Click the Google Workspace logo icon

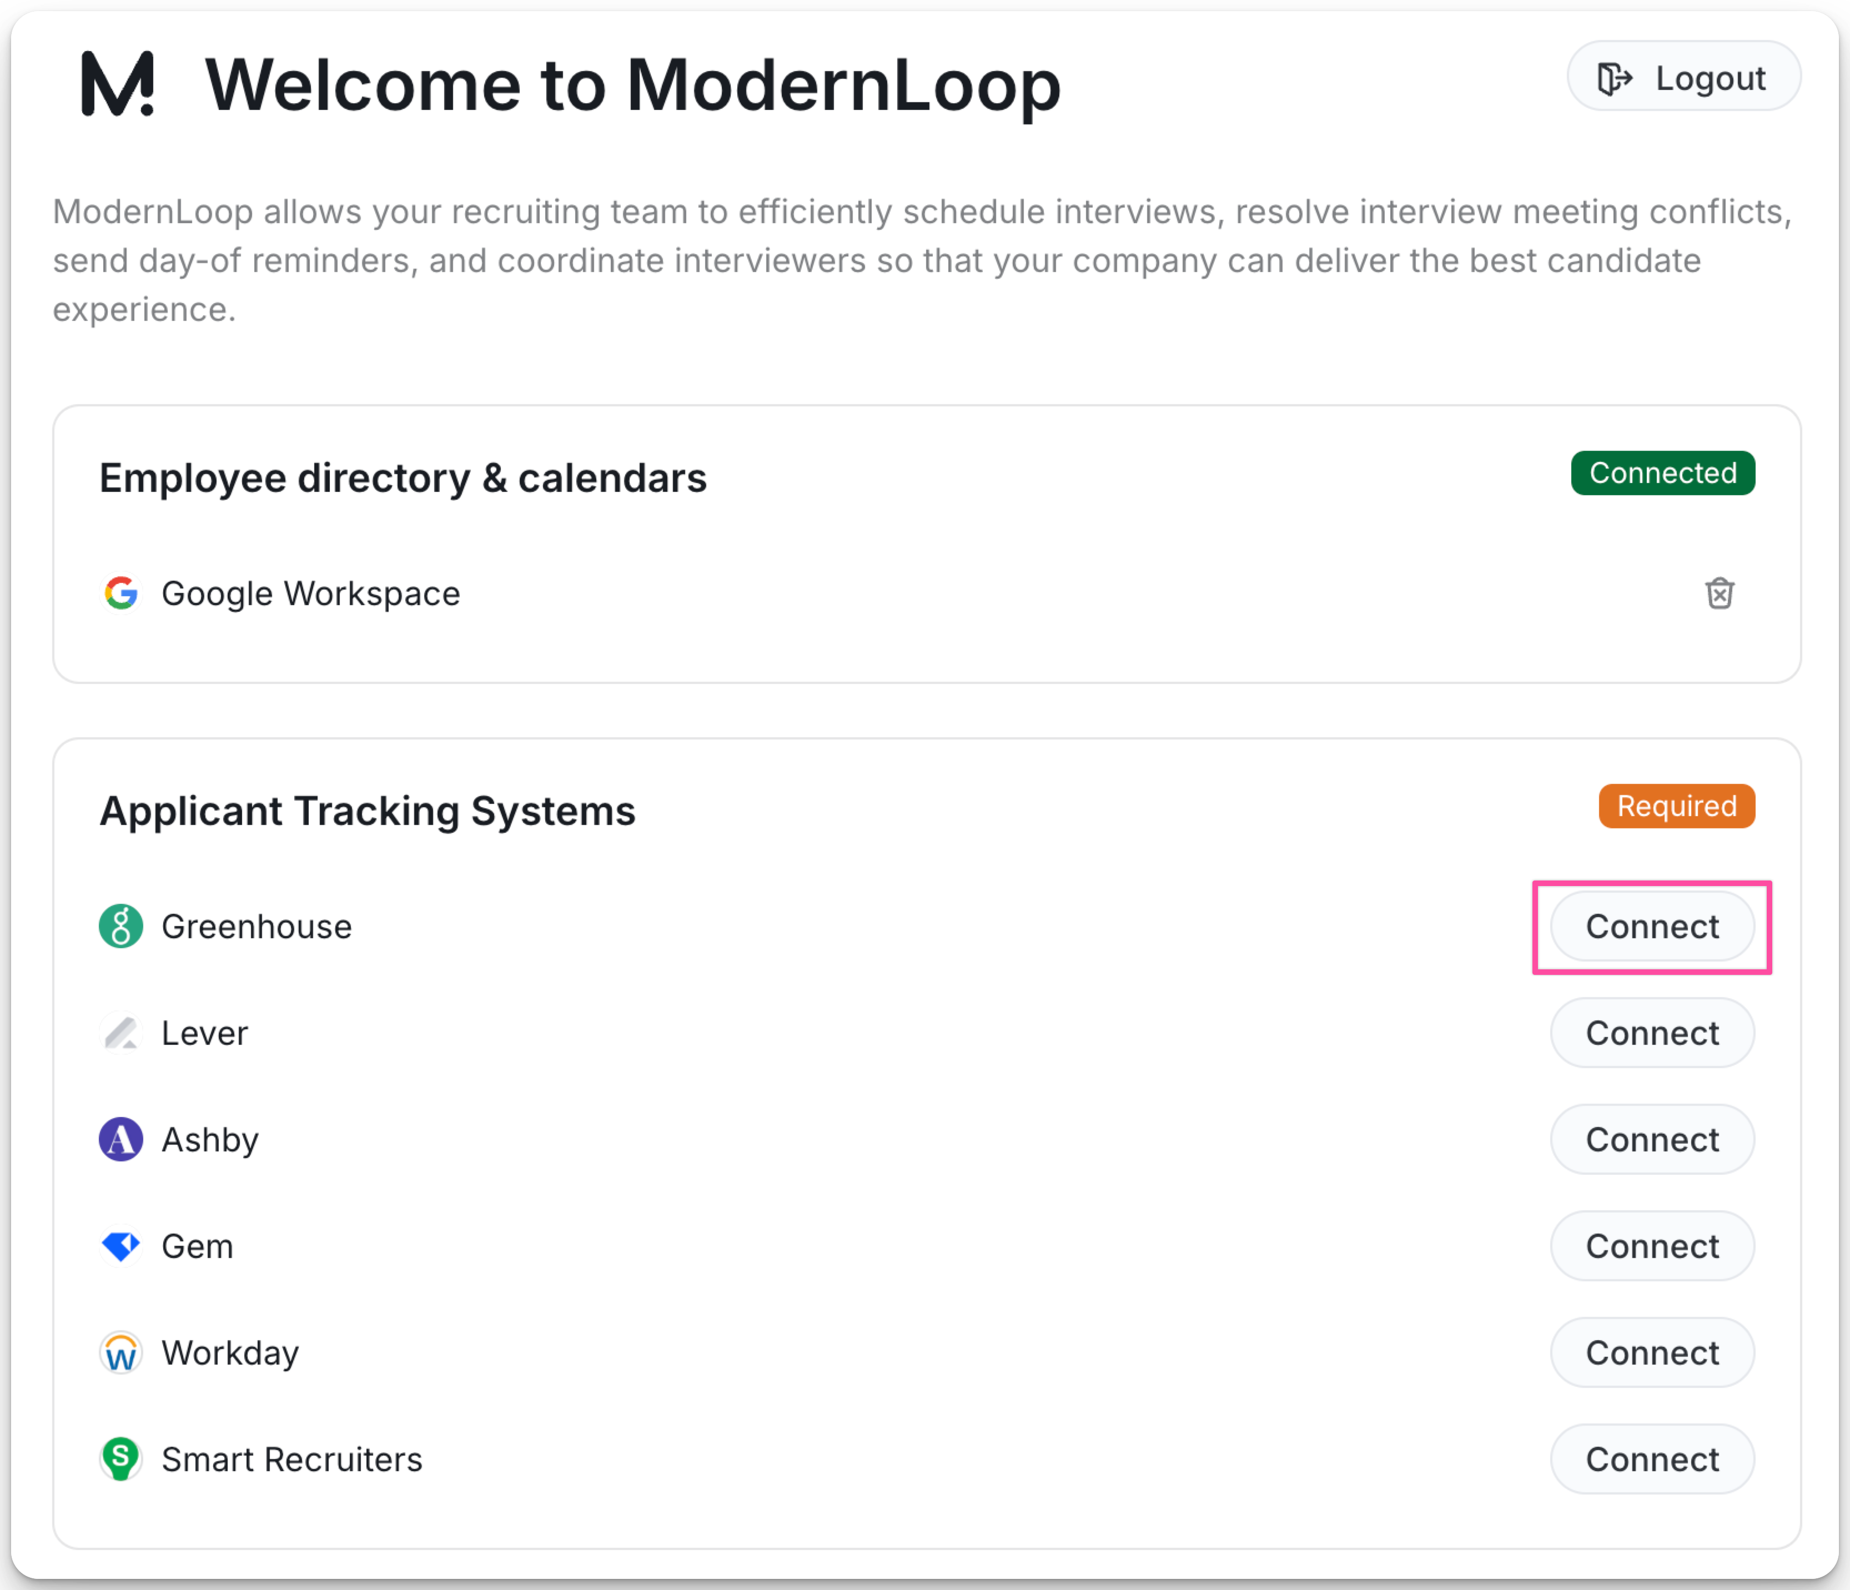(122, 593)
